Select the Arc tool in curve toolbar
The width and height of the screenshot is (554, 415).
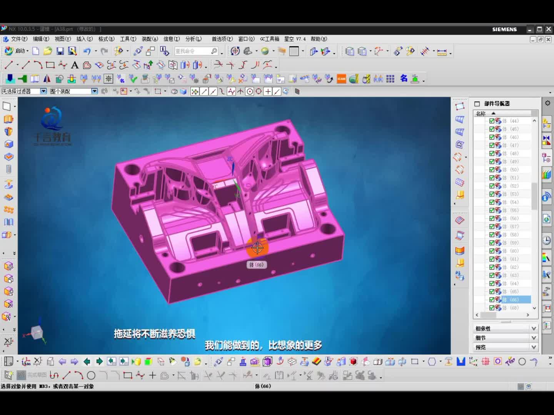[x=38, y=65]
